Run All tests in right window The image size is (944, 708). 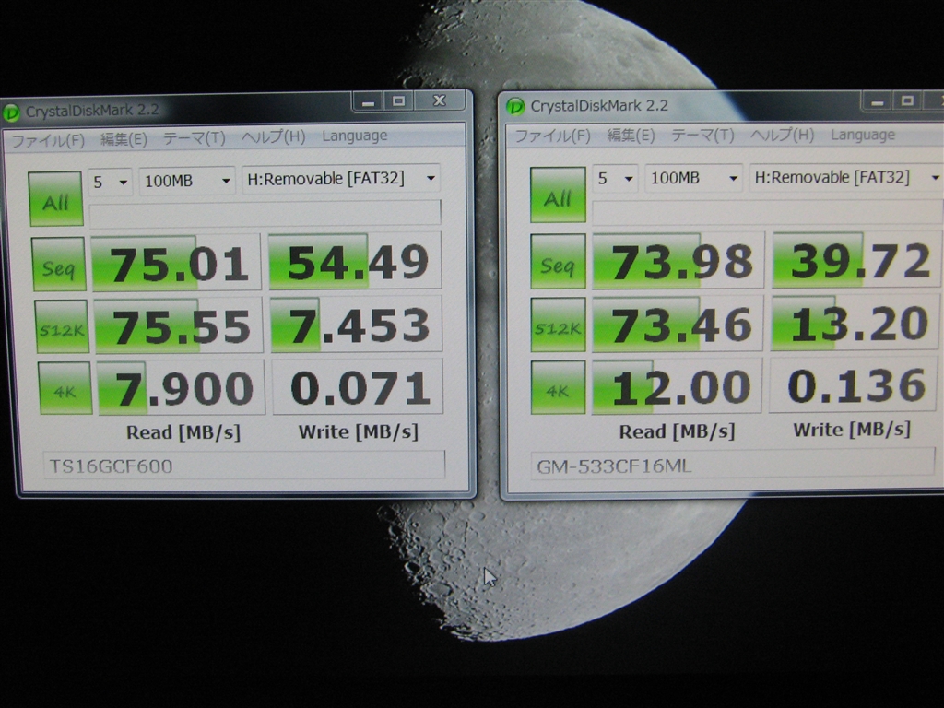tap(558, 195)
